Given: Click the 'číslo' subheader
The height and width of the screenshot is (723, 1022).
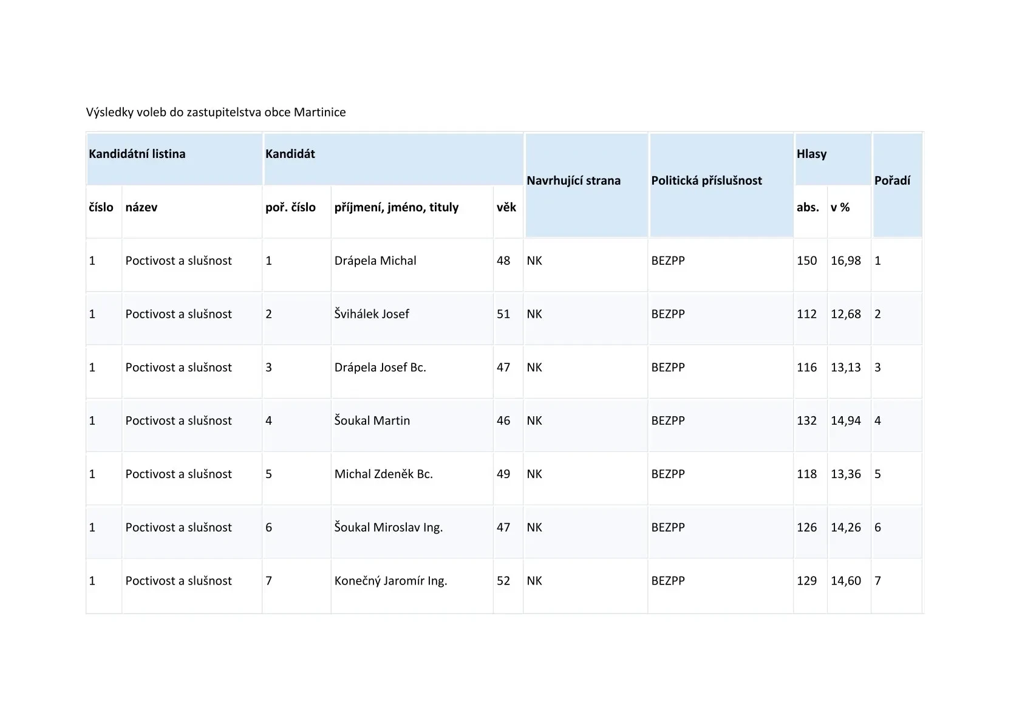Looking at the screenshot, I should coord(101,207).
